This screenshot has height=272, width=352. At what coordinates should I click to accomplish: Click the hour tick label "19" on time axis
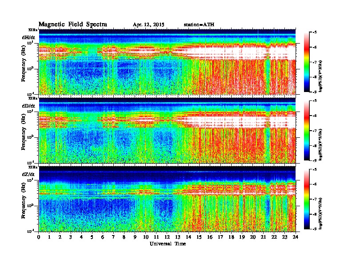point(242,237)
